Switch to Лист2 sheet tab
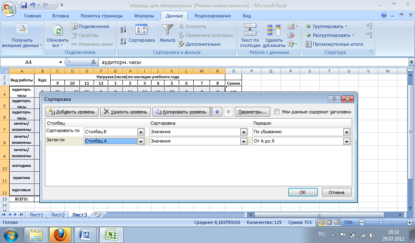415x243 pixels. click(58, 215)
